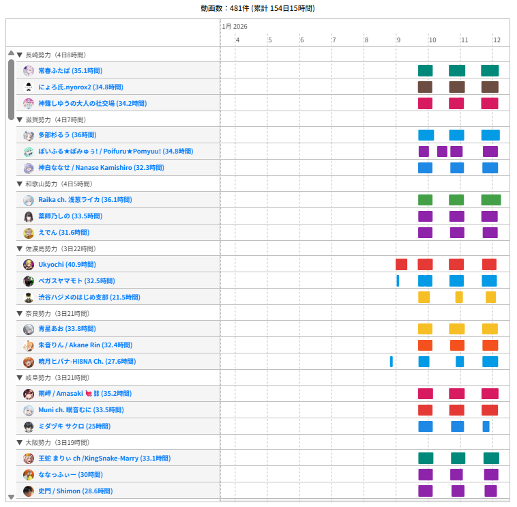Open Muni ch. 眠音むに link
Screen dimensions: 517x507
tap(81, 409)
